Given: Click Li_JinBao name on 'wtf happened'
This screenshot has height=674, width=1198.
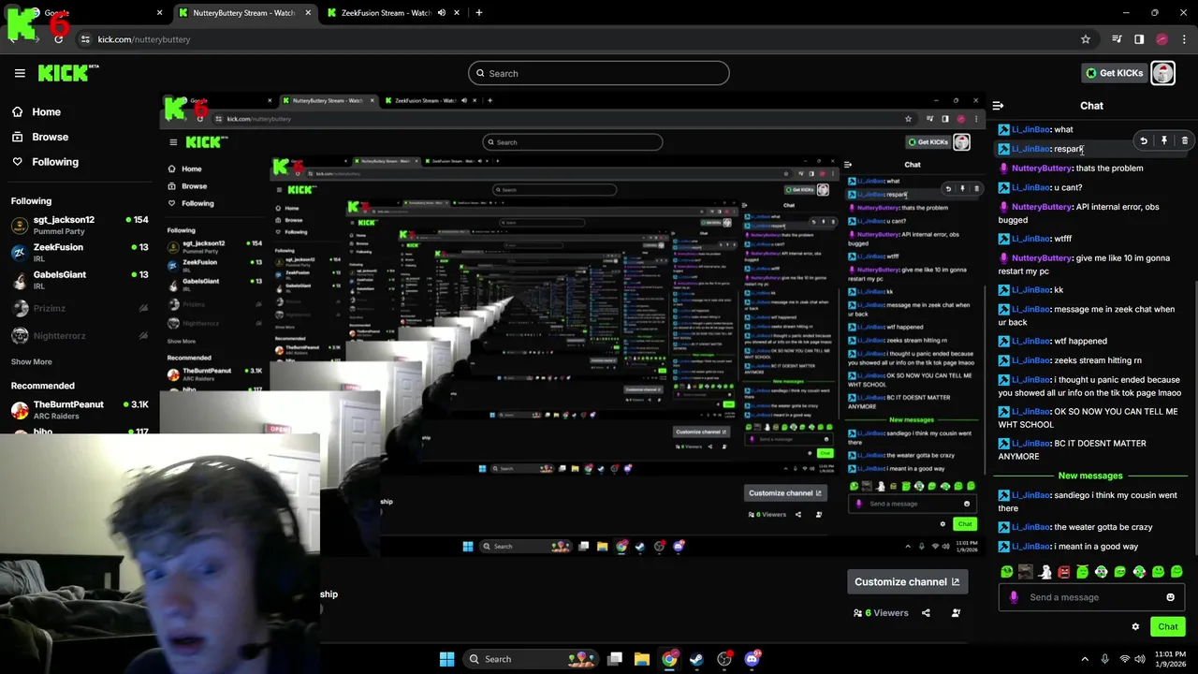Looking at the screenshot, I should point(1030,341).
